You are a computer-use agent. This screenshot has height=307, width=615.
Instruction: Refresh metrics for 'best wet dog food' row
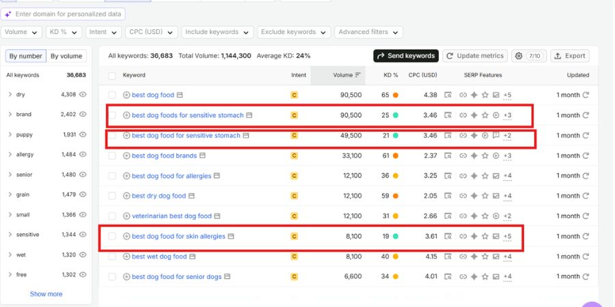pyautogui.click(x=586, y=257)
